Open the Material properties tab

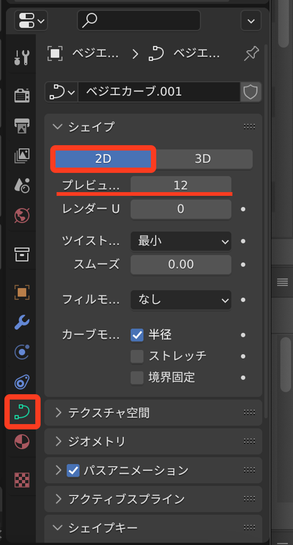pos(22,442)
